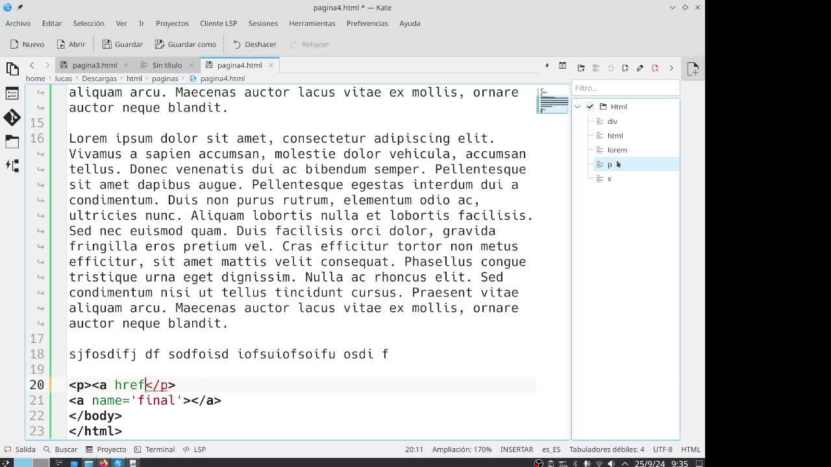Open the application launcher in the taskbar

7,463
